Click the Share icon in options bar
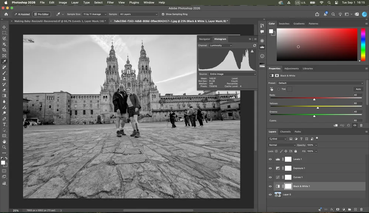The height and width of the screenshot is (213, 369). point(317,14)
